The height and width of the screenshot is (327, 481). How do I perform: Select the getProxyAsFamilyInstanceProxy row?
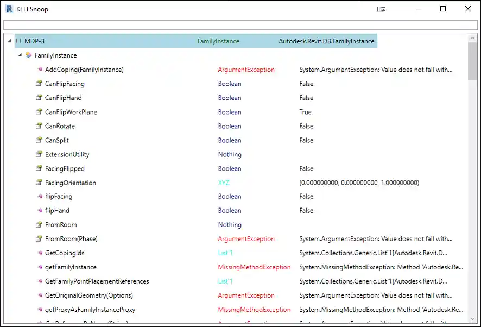point(90,310)
